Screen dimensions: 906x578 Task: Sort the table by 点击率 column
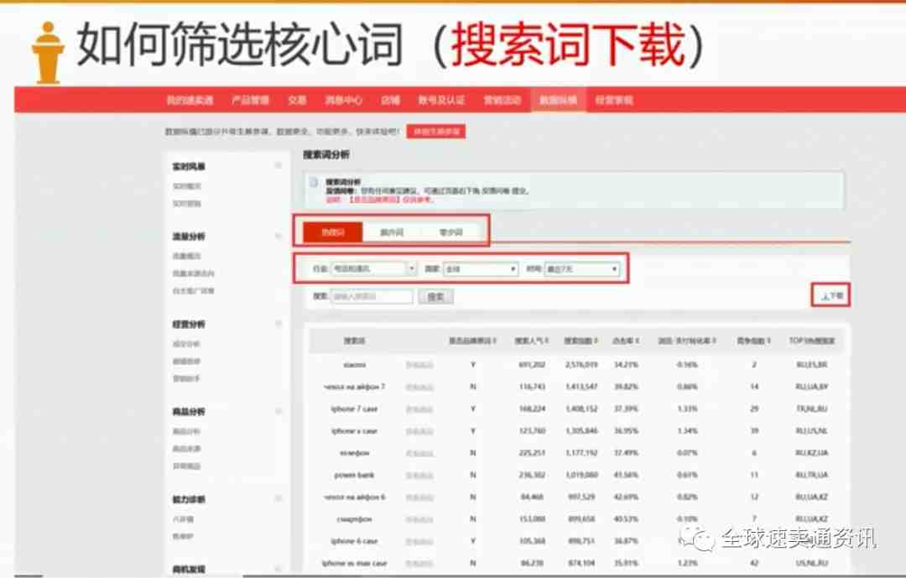click(626, 341)
